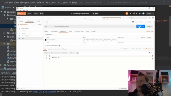171x96 pixels.
Task: Open headers column options three-dot icon
Action: pyautogui.click(x=138, y=37)
